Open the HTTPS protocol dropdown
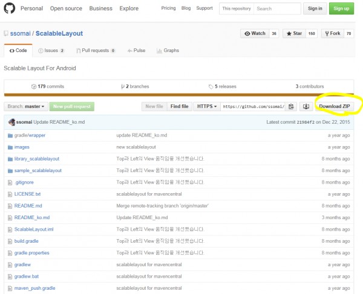 (x=207, y=106)
